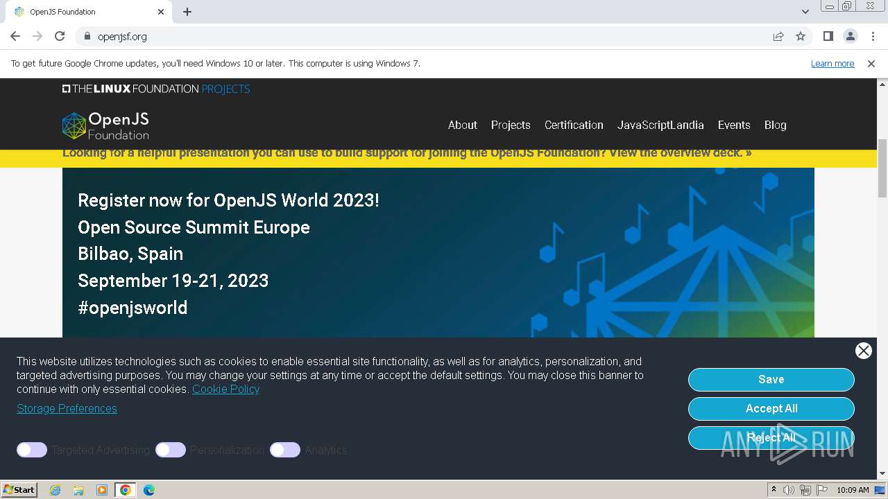
Task: Open the Windows Start menu
Action: (19, 489)
